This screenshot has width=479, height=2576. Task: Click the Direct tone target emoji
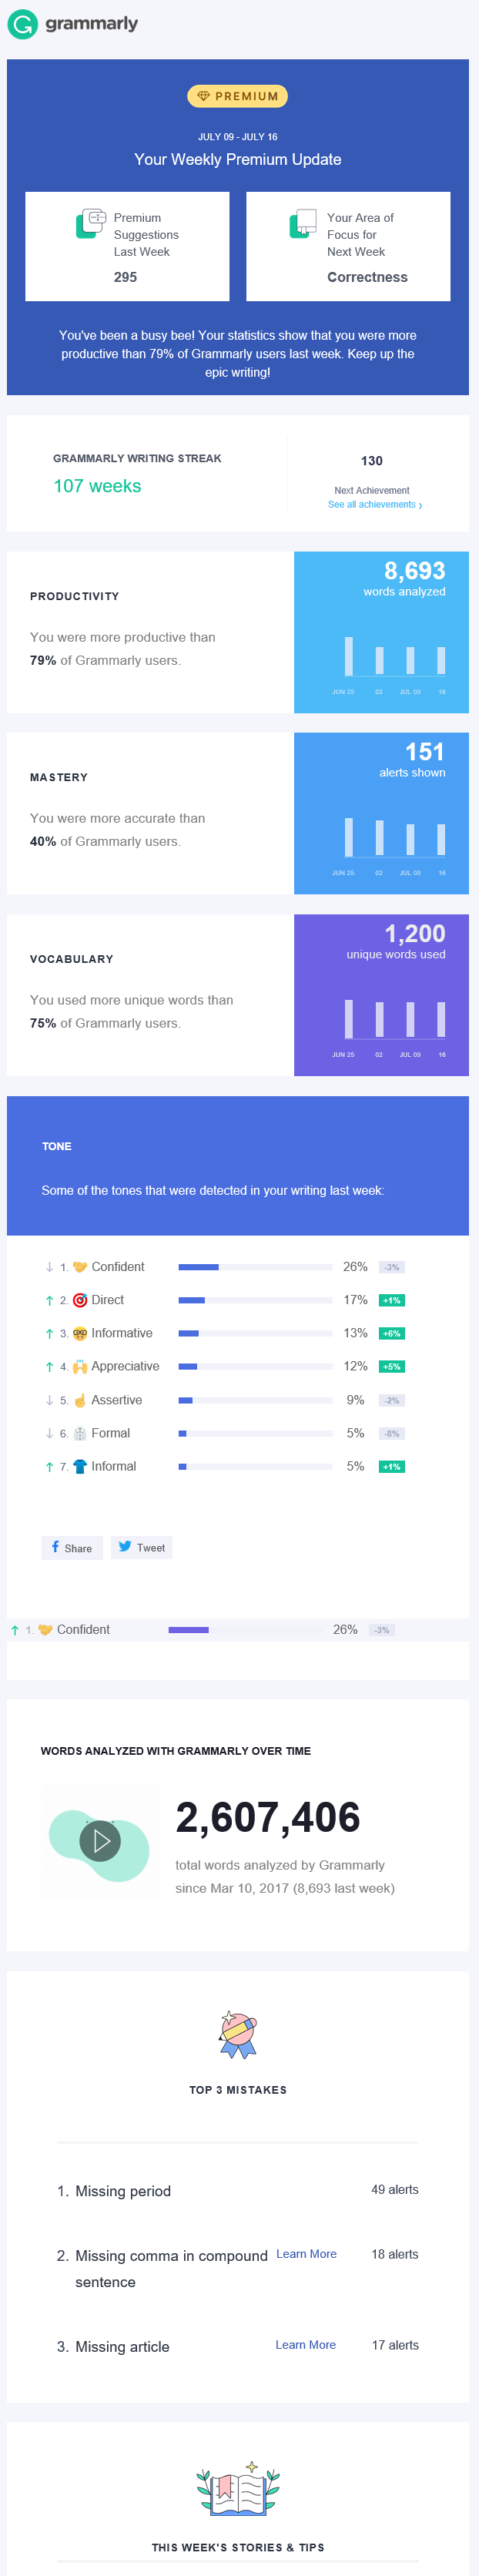click(x=80, y=1300)
